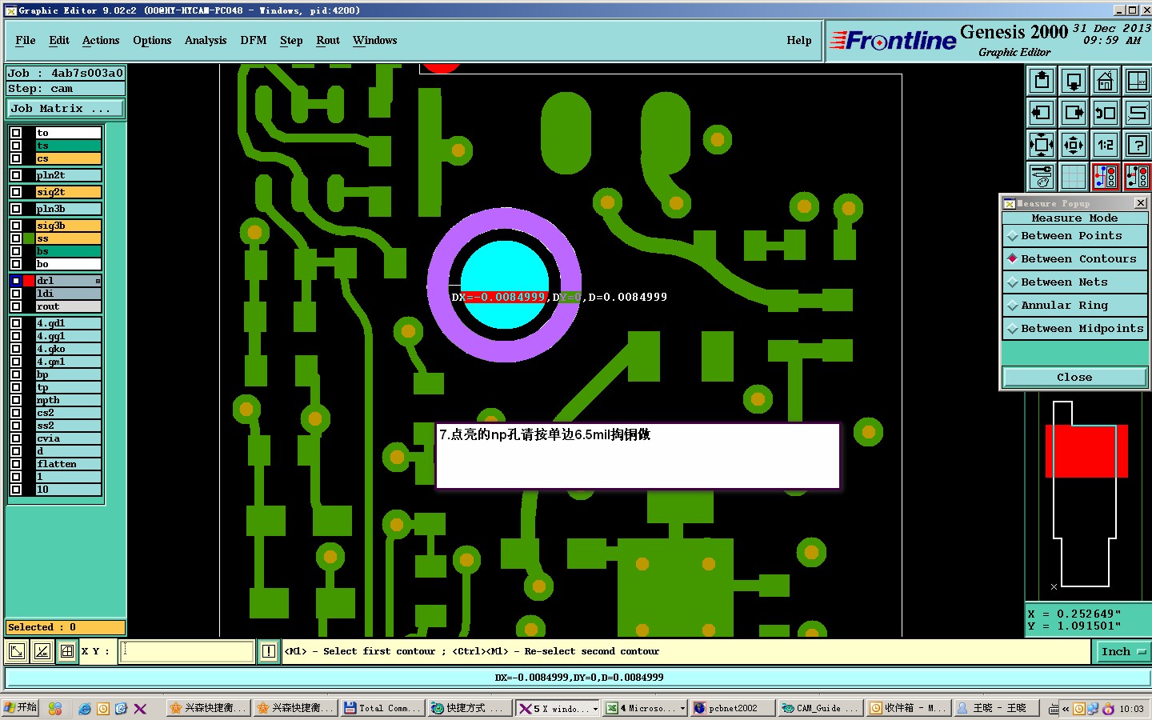1152x720 pixels.
Task: Expand the '5 X windo...' taskbar group arrow
Action: click(595, 709)
